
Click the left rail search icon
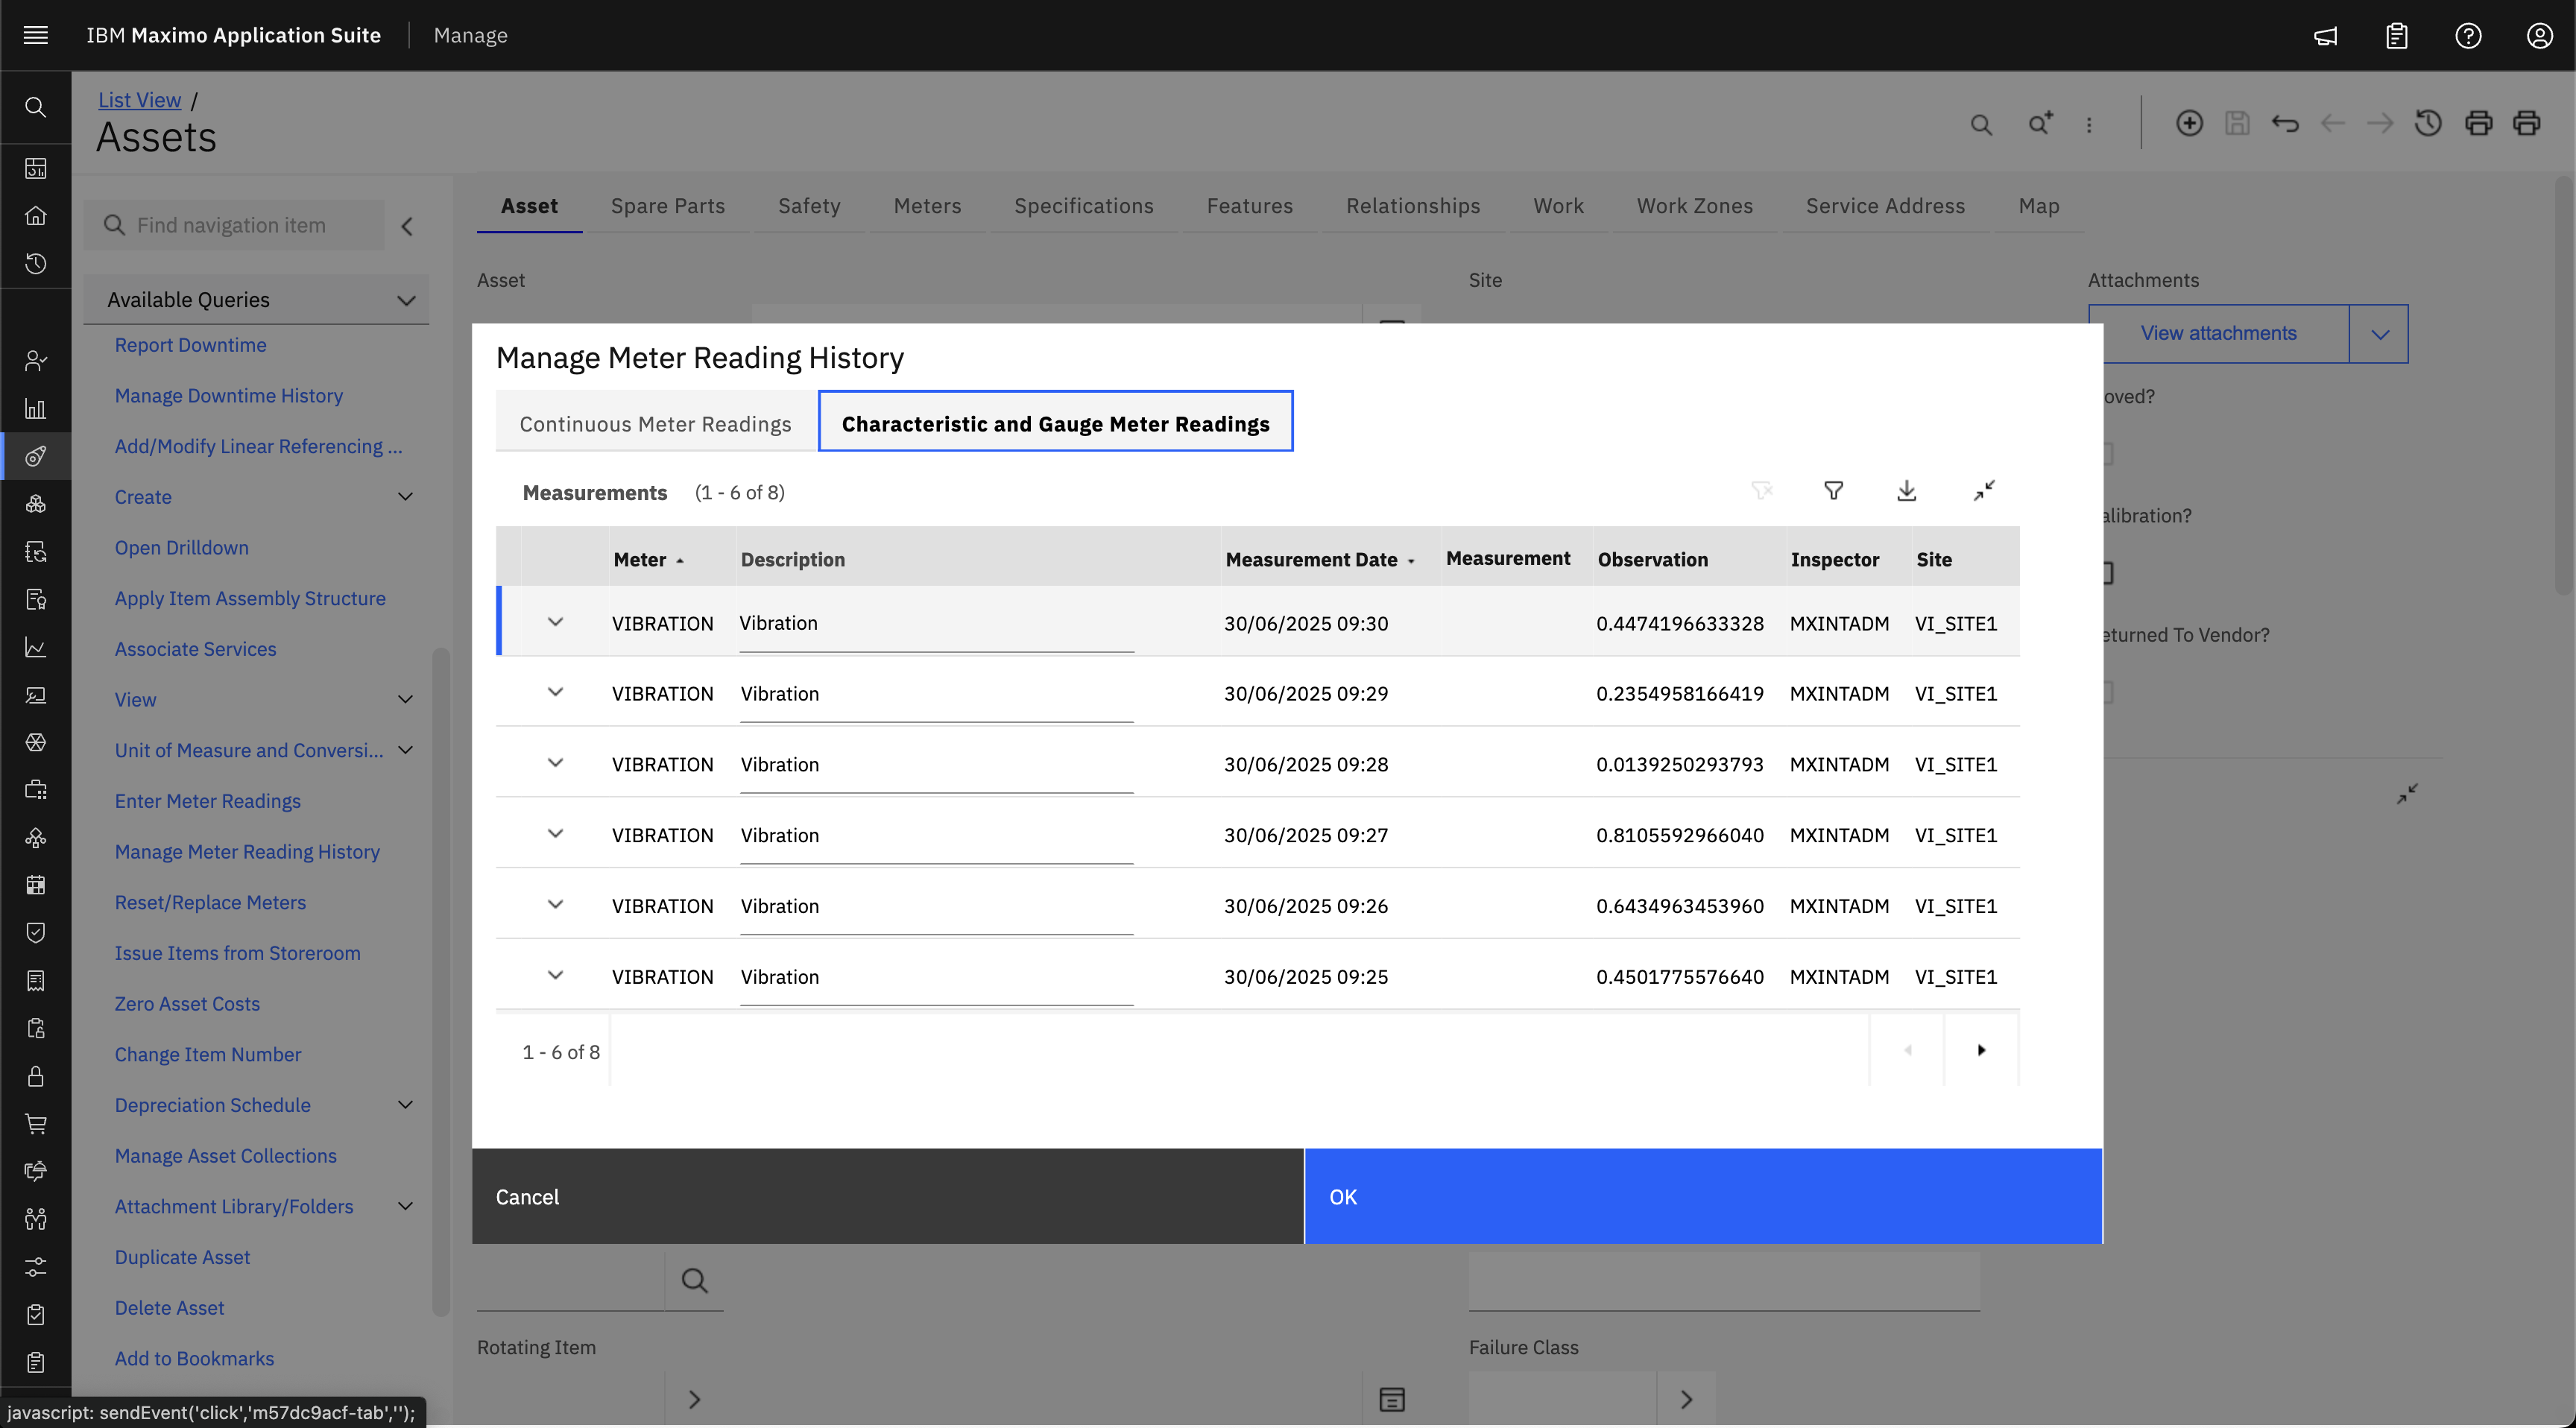coord(35,107)
